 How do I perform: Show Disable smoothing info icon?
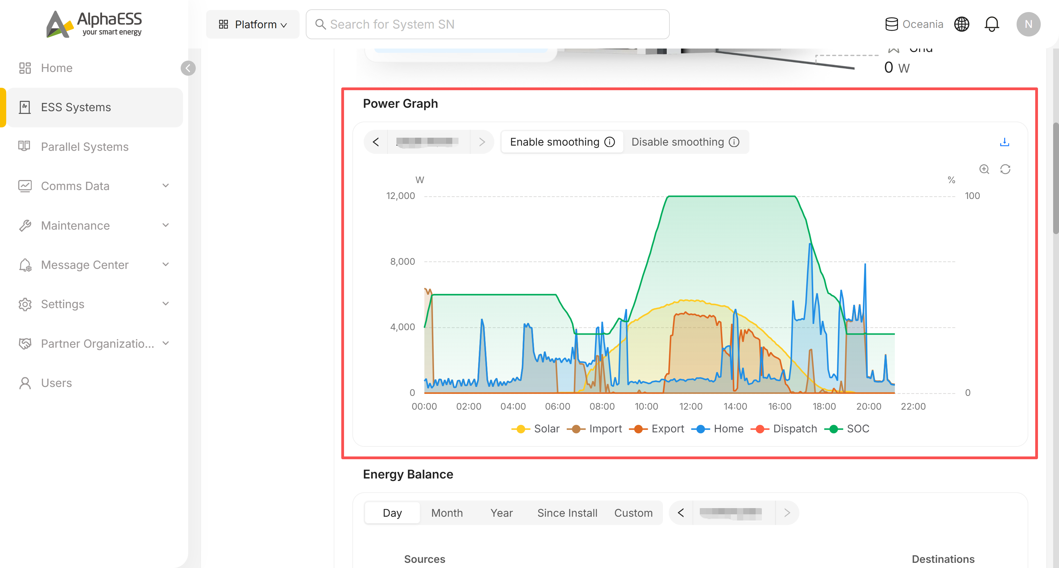point(734,142)
